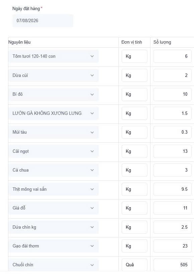The height and width of the screenshot is (274, 194).
Task: Expand the Tôm tươi 120-140 con dropdown
Action: pos(54,56)
